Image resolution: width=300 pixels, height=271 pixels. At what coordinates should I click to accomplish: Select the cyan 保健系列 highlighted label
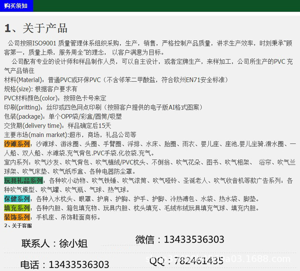tap(17, 199)
